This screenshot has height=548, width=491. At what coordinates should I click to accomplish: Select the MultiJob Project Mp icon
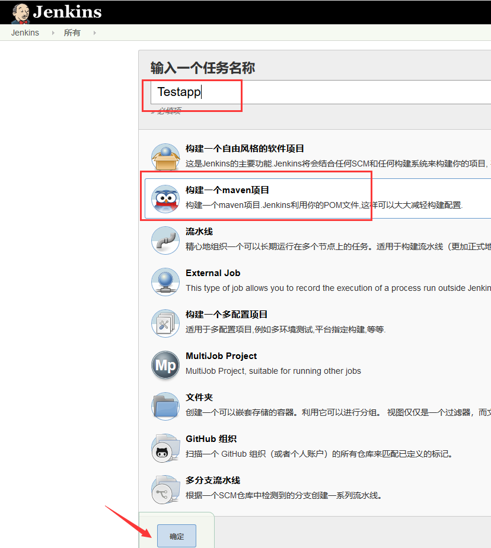[165, 364]
